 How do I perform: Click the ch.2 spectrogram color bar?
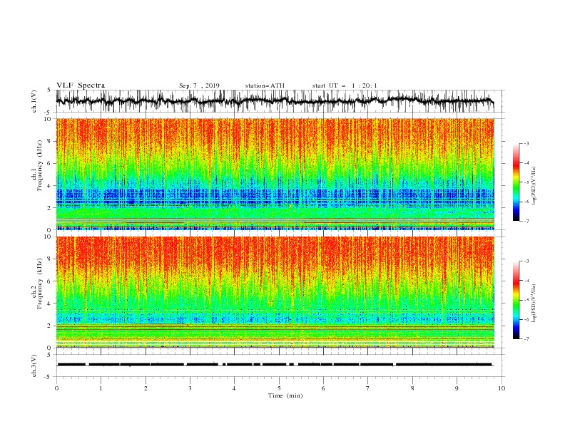coord(516,300)
